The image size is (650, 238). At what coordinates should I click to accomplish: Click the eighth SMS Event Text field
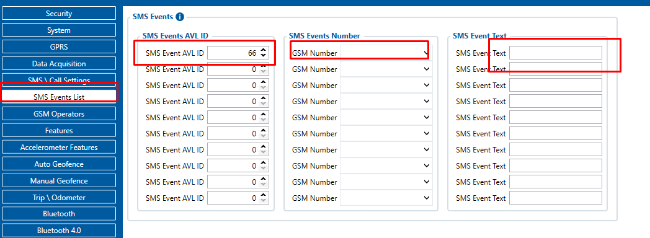pyautogui.click(x=556, y=166)
